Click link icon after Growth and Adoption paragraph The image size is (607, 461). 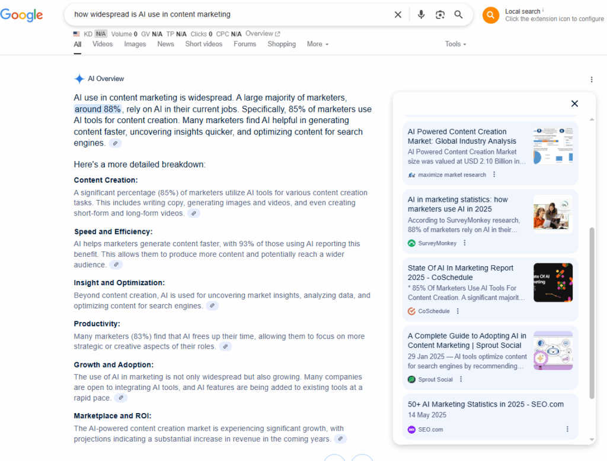[121, 398]
